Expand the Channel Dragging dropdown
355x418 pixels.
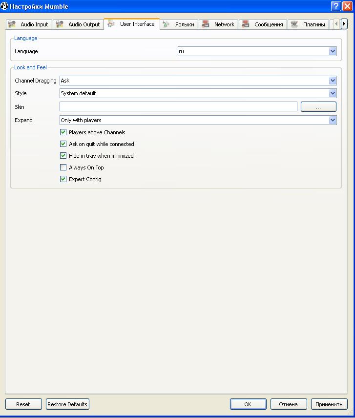pos(333,81)
